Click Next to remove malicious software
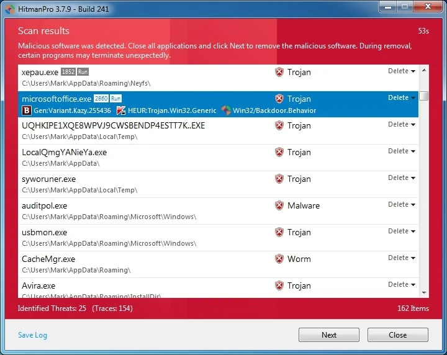Screen dimensions: 447x355 click(329, 335)
